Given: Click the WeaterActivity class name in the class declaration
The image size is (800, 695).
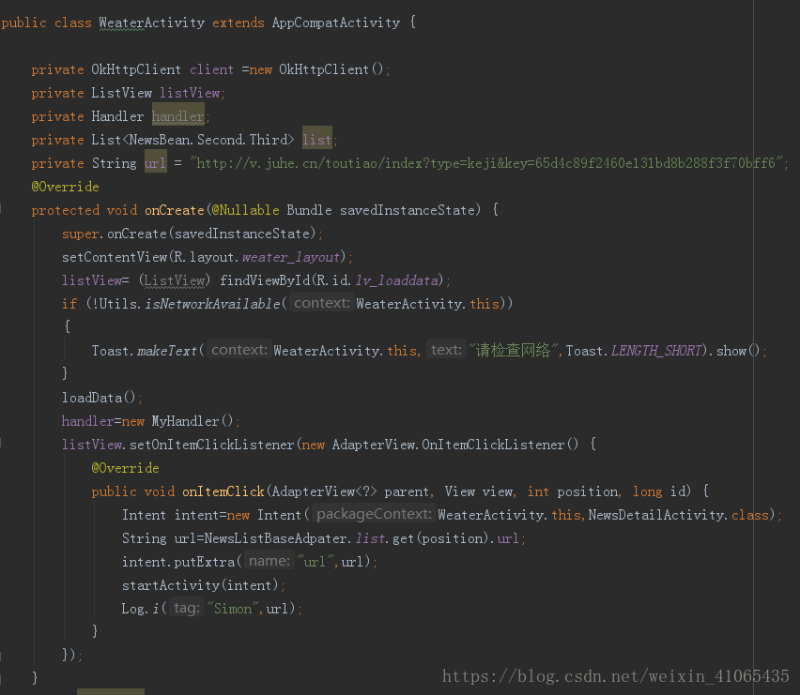Looking at the screenshot, I should [152, 23].
